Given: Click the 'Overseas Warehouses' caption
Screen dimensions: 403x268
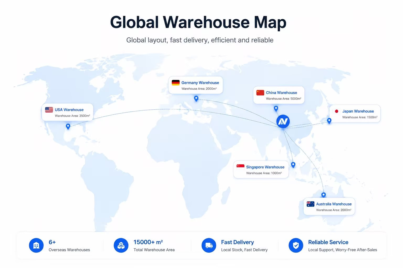Looking at the screenshot, I should 69,250.
